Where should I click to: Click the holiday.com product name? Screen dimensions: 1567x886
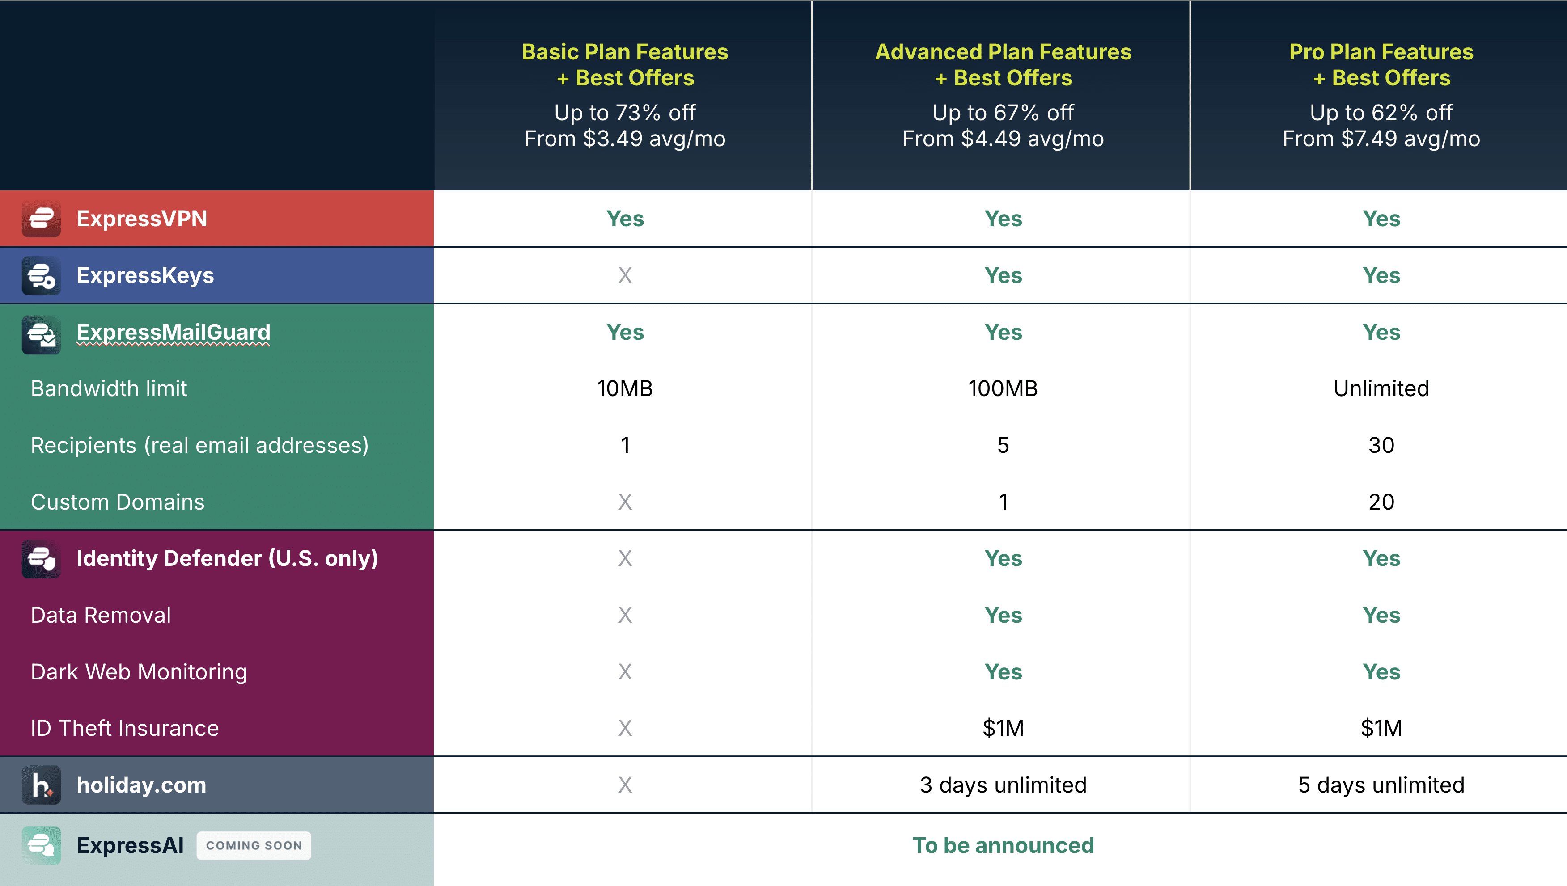141,785
